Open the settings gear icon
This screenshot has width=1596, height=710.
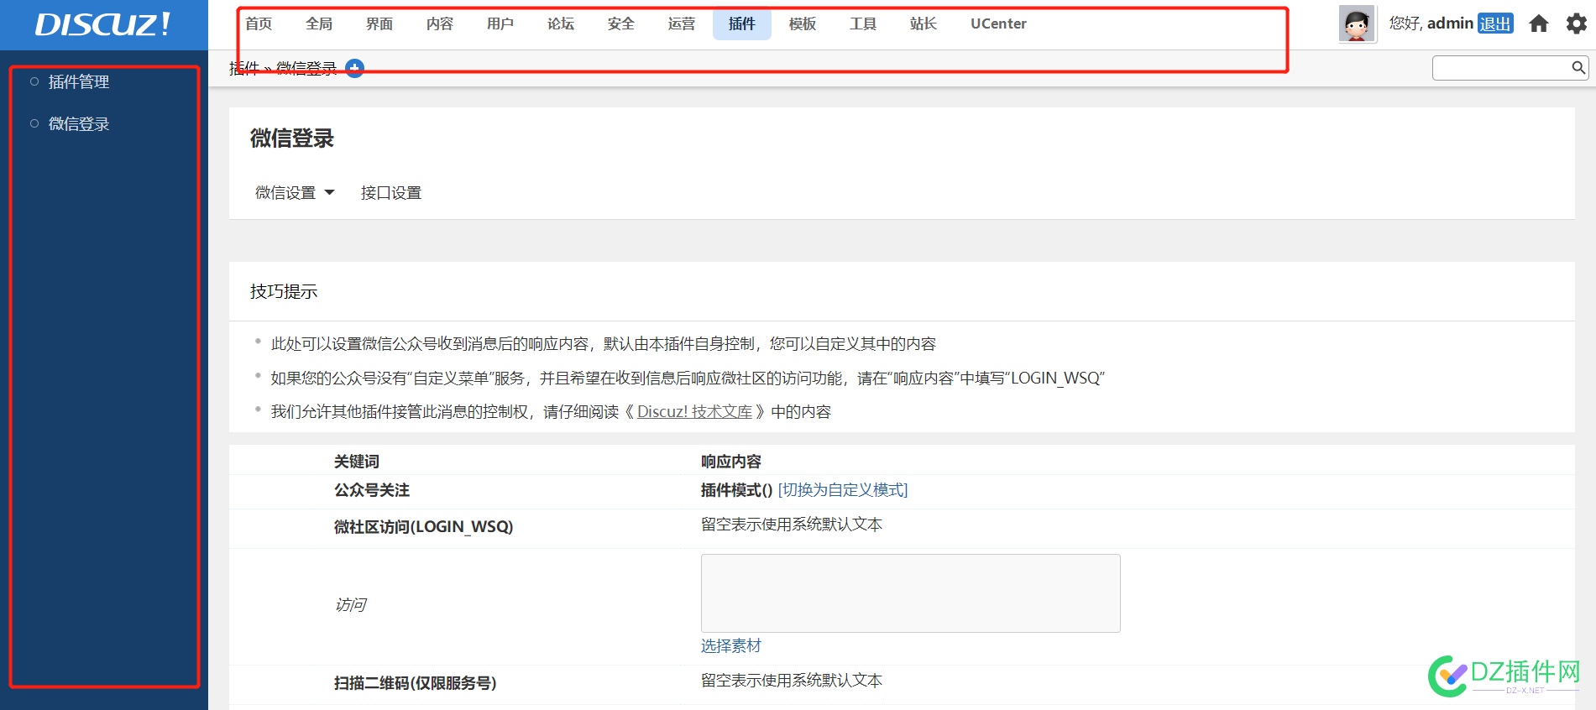(1577, 23)
